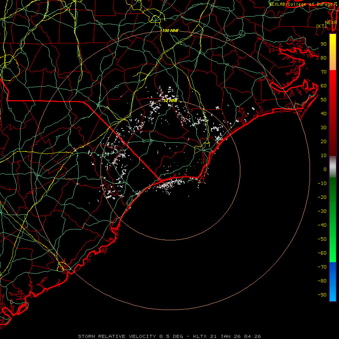
Task: Select the "70" value on velocity scale
Action: pos(324,72)
